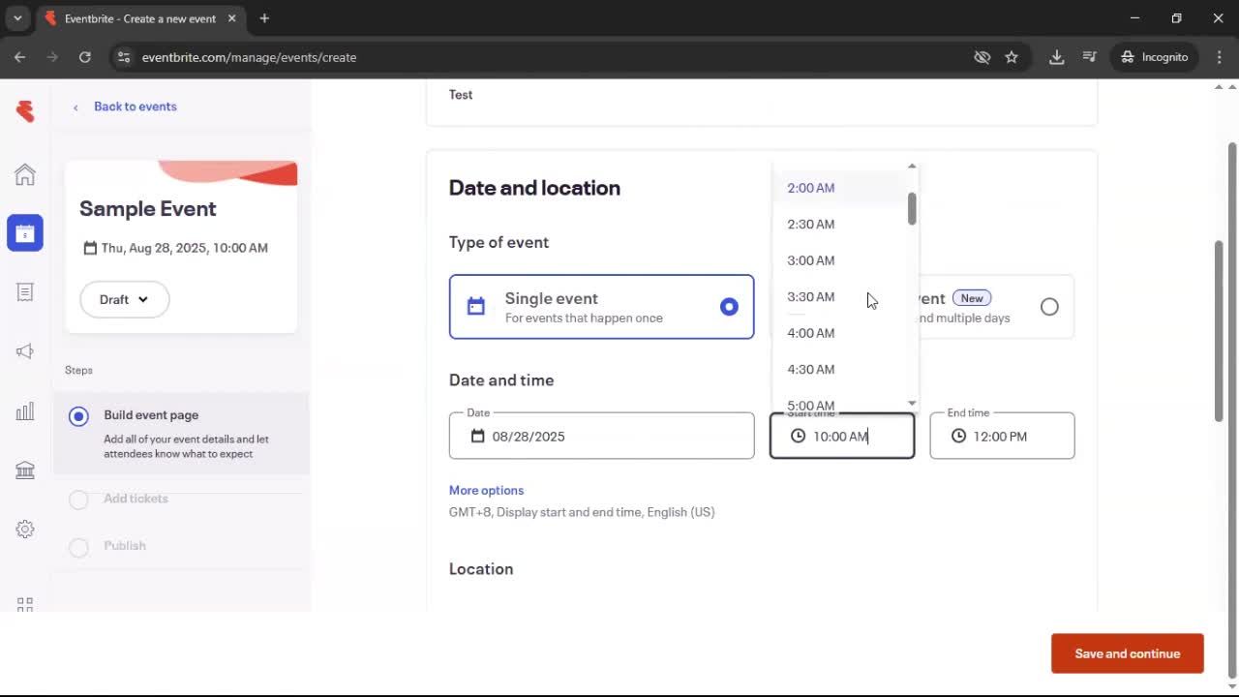
Task: Click the browser address bar URL
Action: point(249,57)
